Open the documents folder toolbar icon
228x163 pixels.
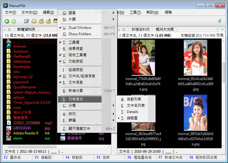pyautogui.click(x=34, y=21)
